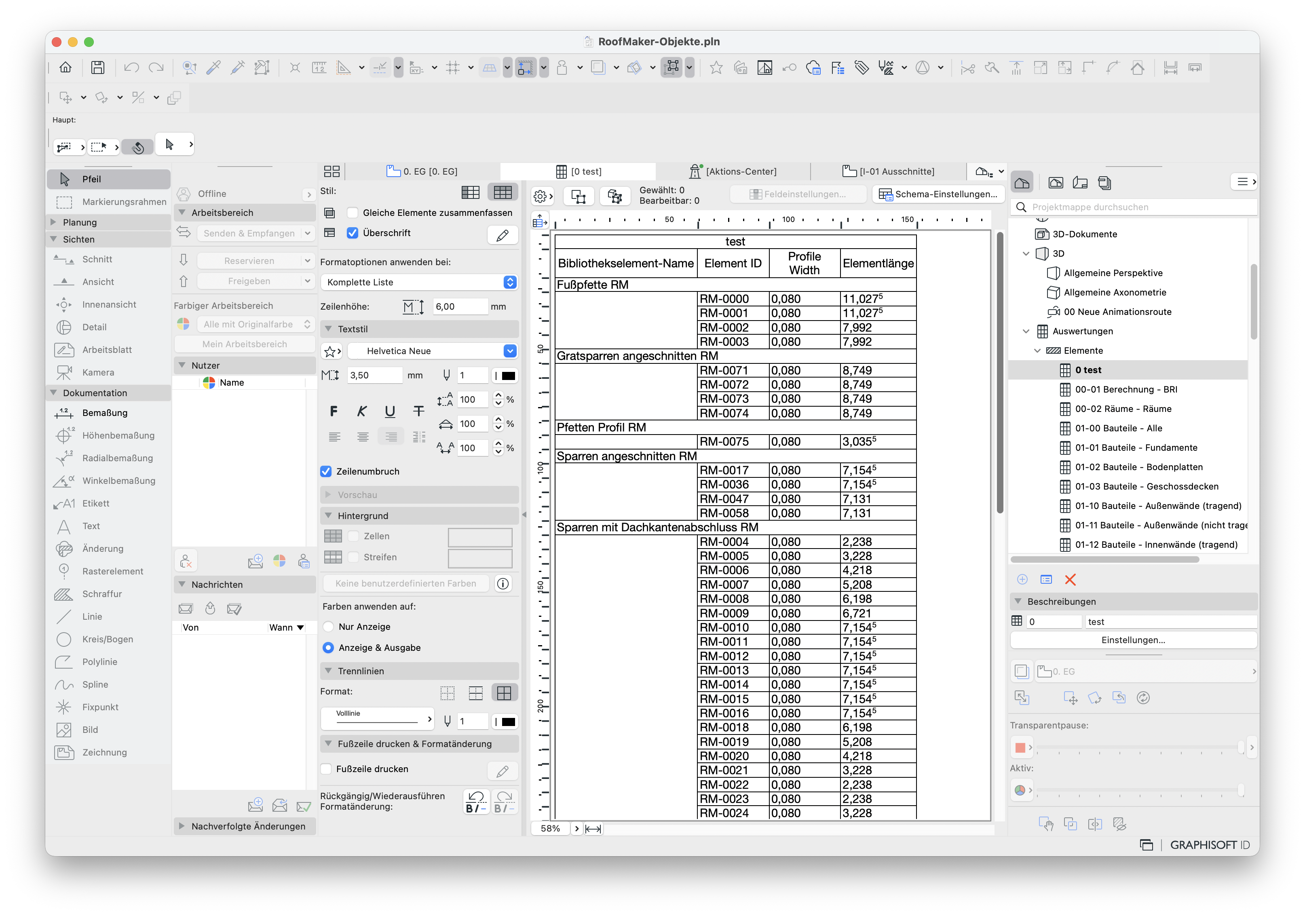Image resolution: width=1305 pixels, height=916 pixels.
Task: Collapse the Textstil section
Action: (x=328, y=329)
